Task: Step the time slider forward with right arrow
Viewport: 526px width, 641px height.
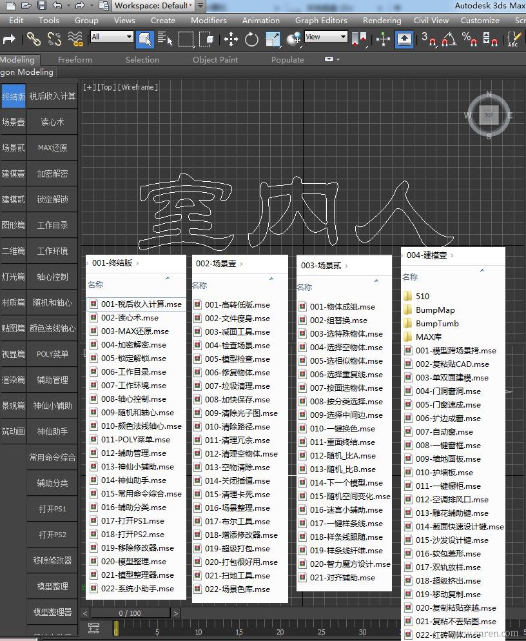Action: (176, 613)
